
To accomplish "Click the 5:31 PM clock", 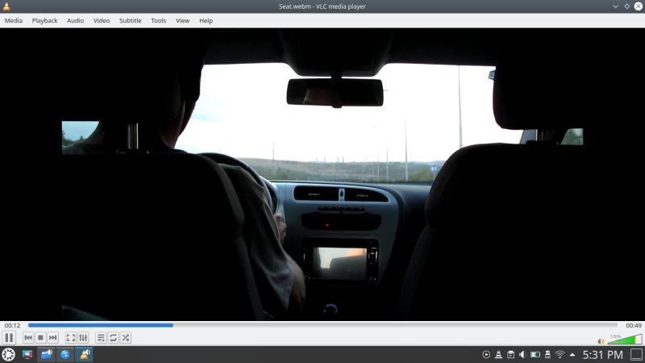I will 602,354.
